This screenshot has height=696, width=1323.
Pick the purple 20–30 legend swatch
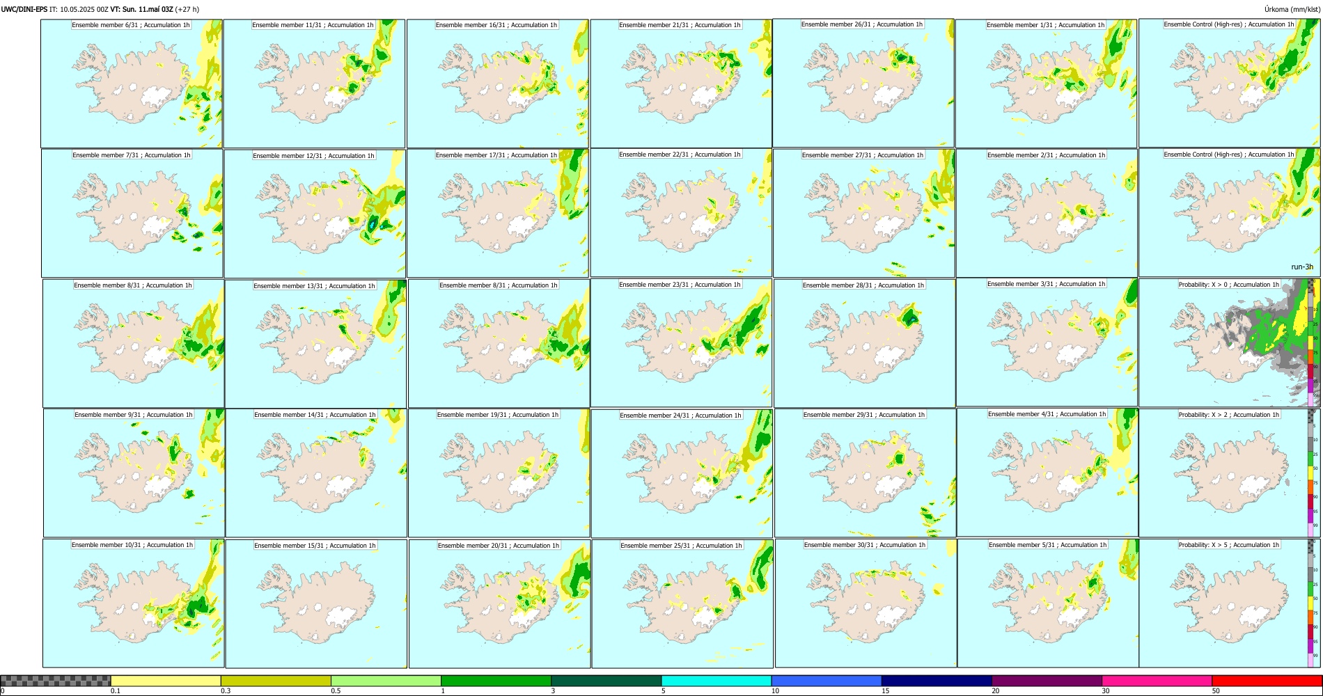pyautogui.click(x=1047, y=681)
